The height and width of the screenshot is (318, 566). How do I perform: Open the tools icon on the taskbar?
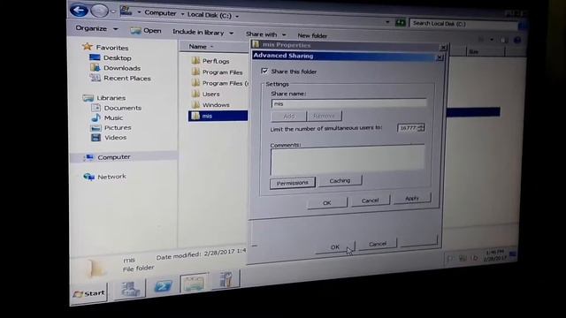[226, 279]
